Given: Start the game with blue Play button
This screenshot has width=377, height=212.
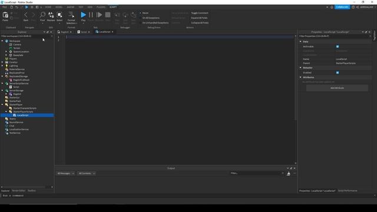Looking at the screenshot, I should 83,15.
